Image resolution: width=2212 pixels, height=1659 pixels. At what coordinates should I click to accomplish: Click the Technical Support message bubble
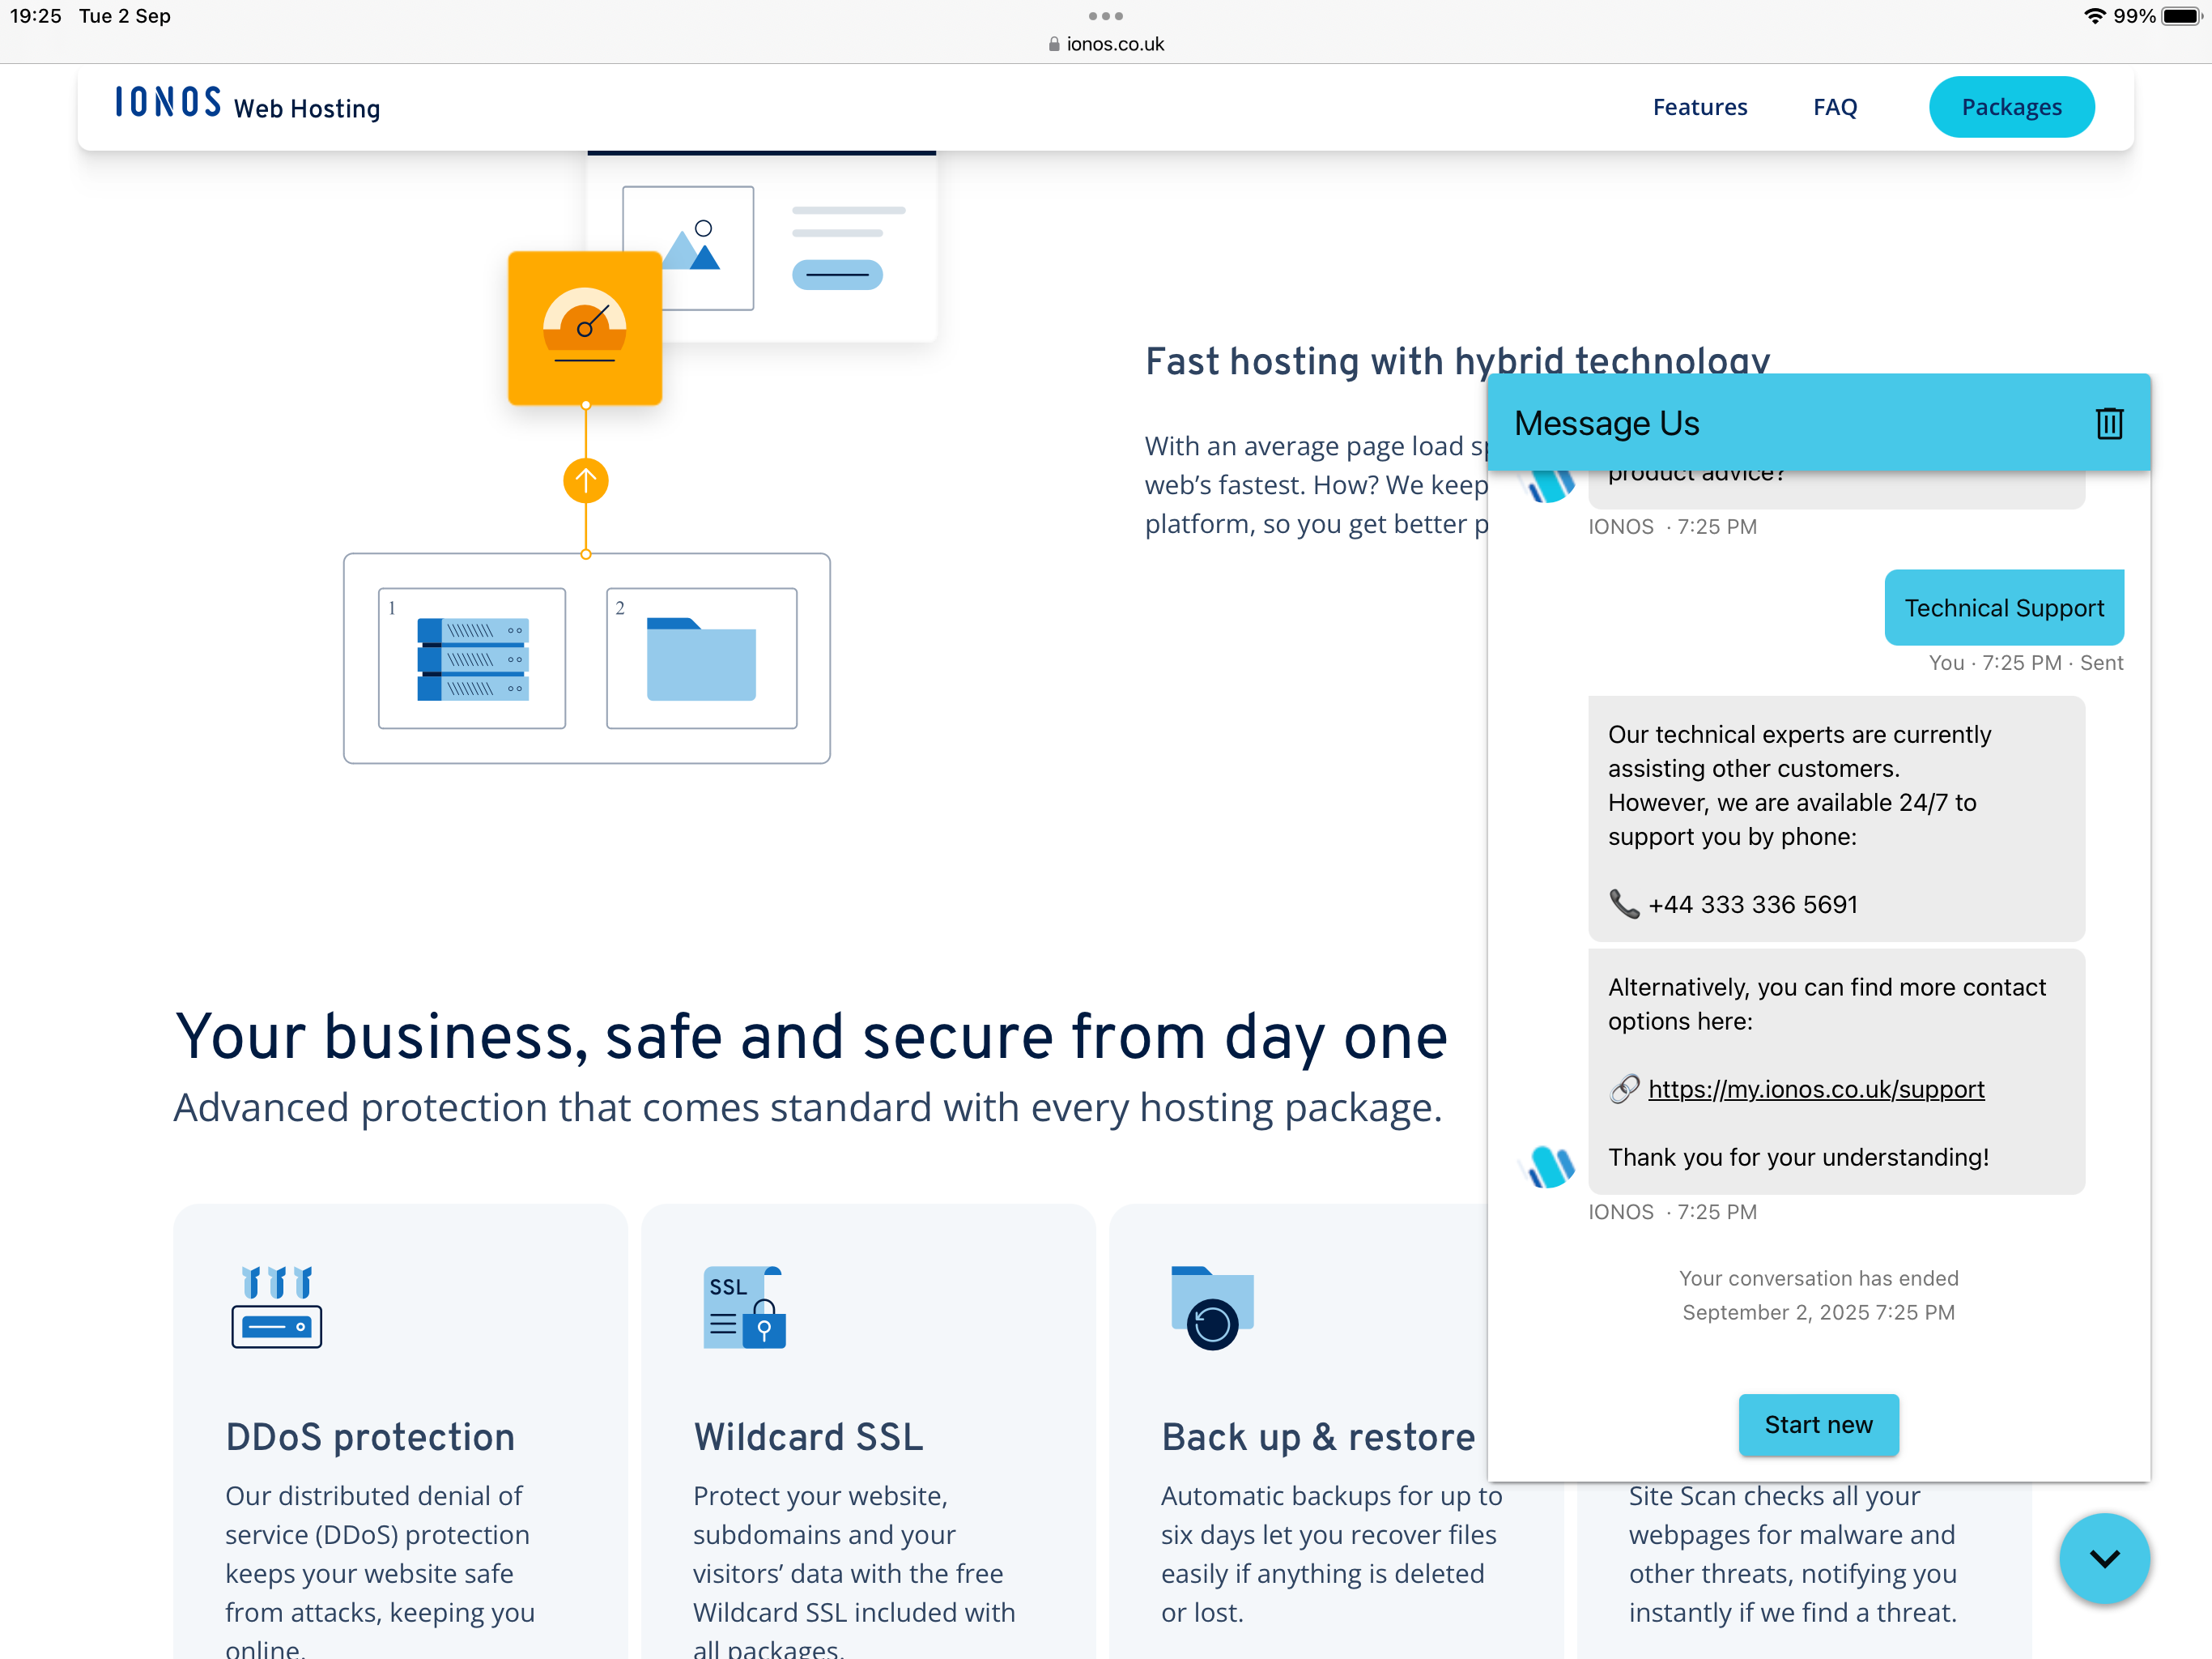(2003, 608)
